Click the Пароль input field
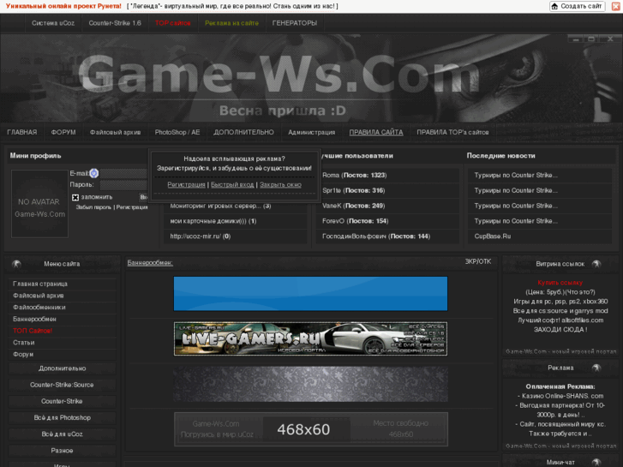The width and height of the screenshot is (623, 467). pyautogui.click(x=123, y=185)
